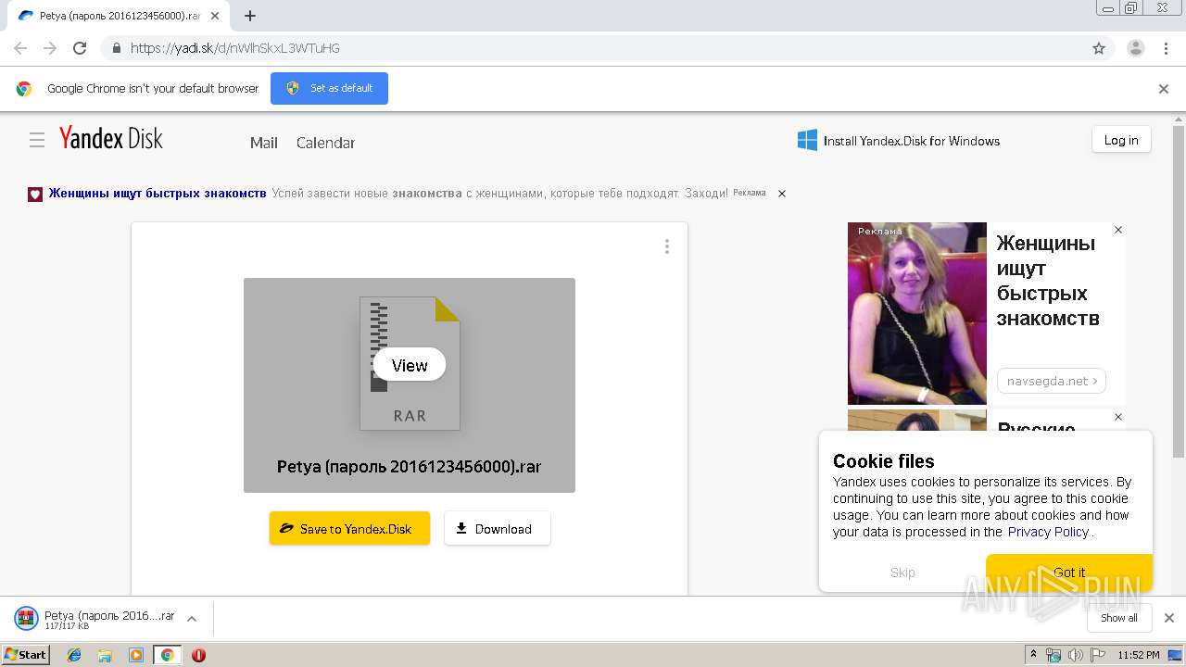Screen dimensions: 1186x667
Task: Click View on the RAR preview
Action: click(410, 365)
